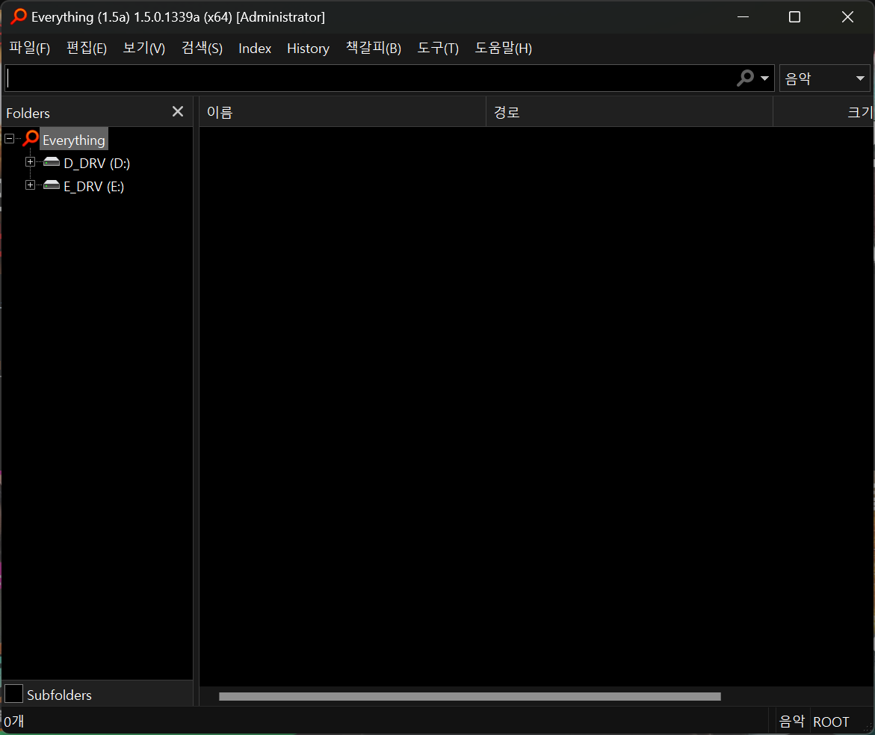Close the Folders sidebar panel

[x=177, y=111]
